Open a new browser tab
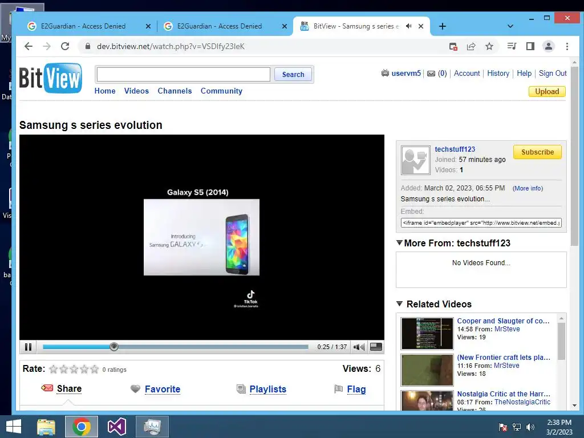584x438 pixels. 442,26
